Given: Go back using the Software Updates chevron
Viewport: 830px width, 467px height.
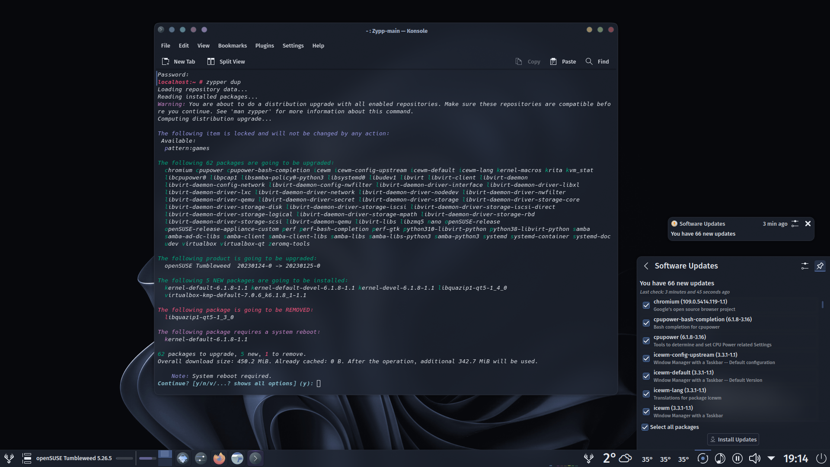Looking at the screenshot, I should 646,266.
